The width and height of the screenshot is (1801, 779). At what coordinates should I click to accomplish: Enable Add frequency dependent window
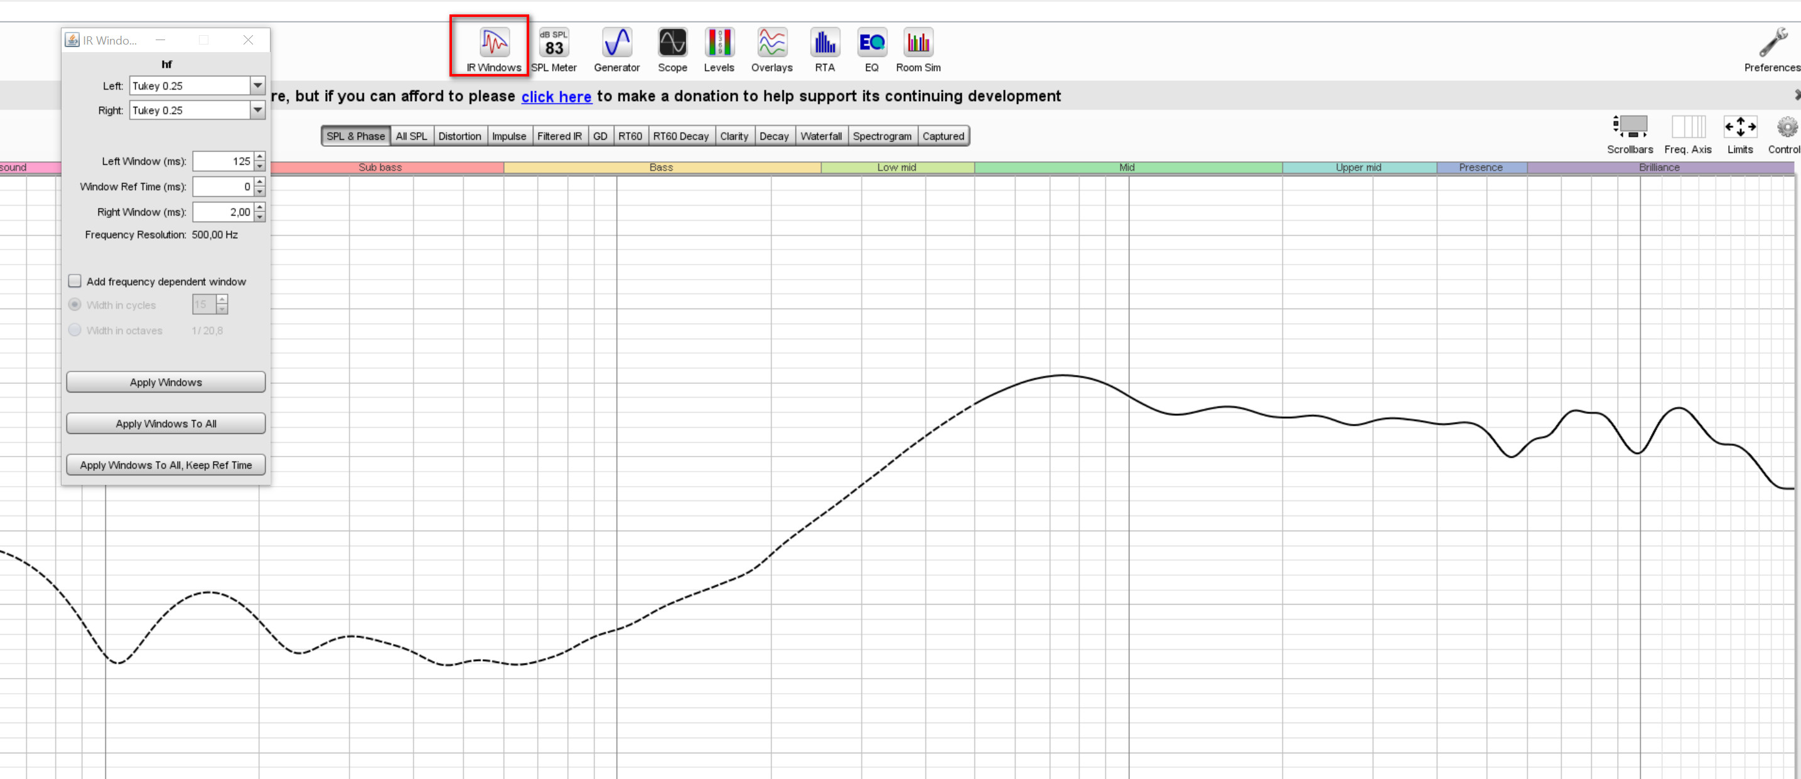[75, 281]
